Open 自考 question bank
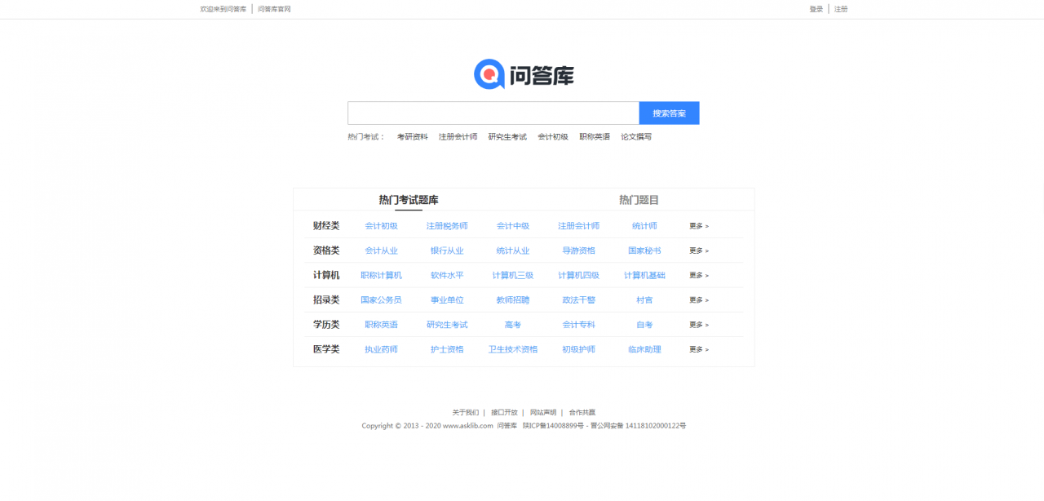Image resolution: width=1044 pixels, height=501 pixels. [x=644, y=325]
